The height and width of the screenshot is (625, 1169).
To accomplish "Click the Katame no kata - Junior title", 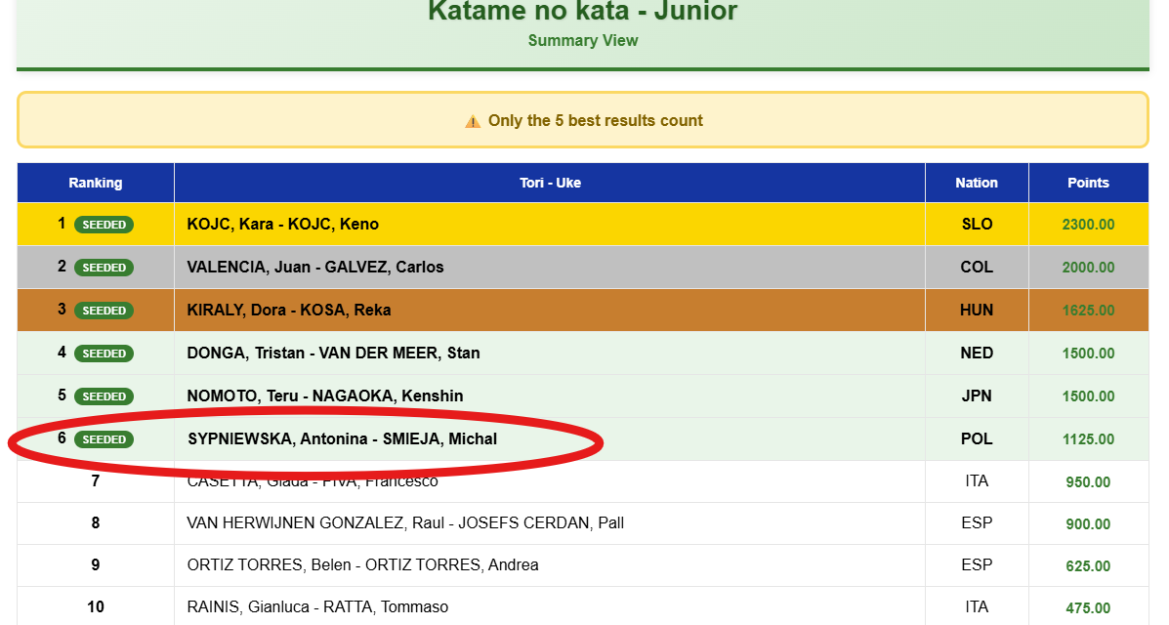I will pyautogui.click(x=583, y=12).
